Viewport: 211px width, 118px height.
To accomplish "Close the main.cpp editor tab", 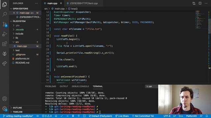I will point(61,3).
